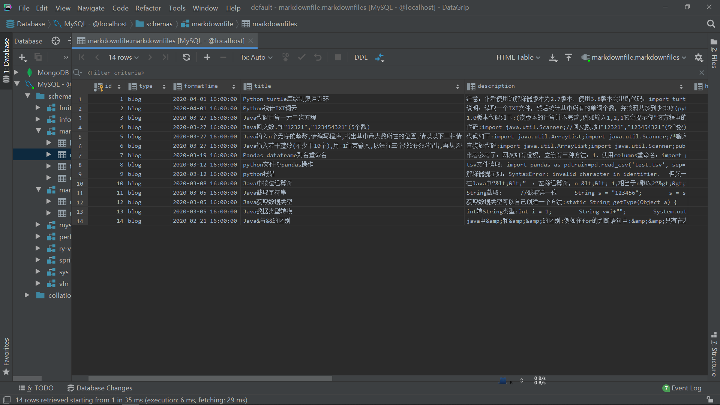Open the Navigate menu
720x405 pixels.
[x=91, y=8]
